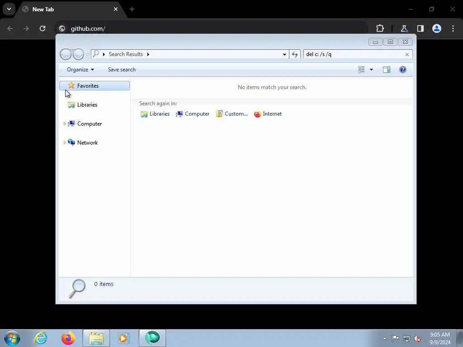Change your view icon in toolbar
This screenshot has width=463, height=347.
(361, 70)
